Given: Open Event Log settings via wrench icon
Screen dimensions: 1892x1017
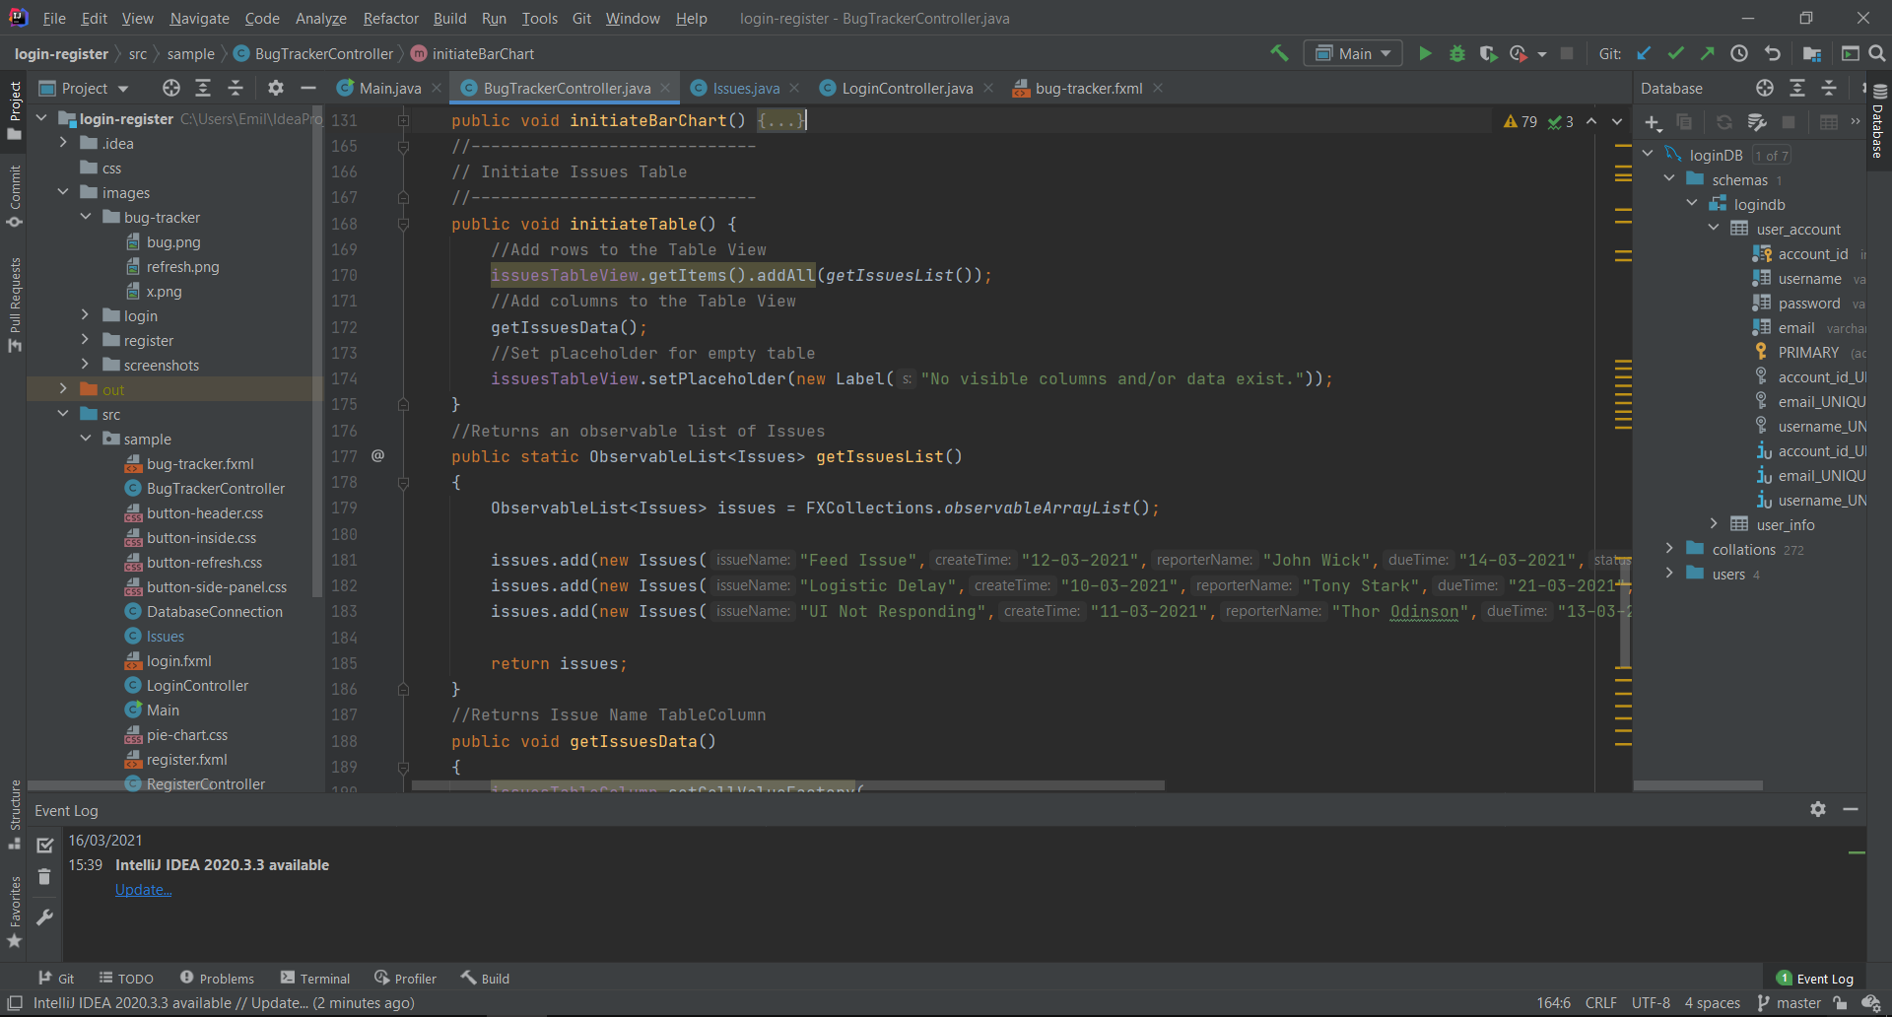Looking at the screenshot, I should click(44, 917).
